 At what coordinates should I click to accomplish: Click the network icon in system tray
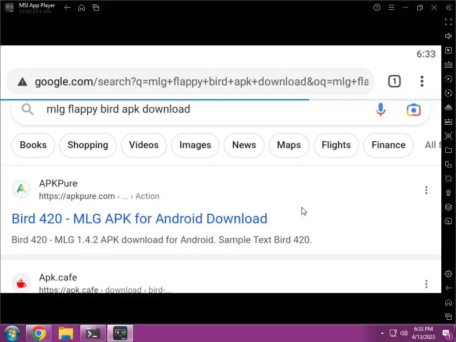[393, 333]
